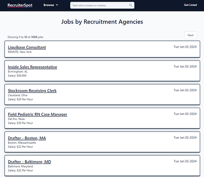The image size is (204, 177).
Task: Click the Boston, Massachusetts location text
Action: coord(22,143)
